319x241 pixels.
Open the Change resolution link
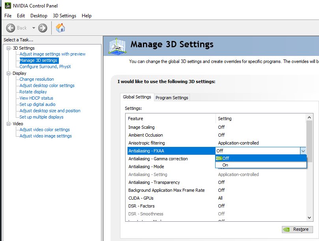point(37,79)
